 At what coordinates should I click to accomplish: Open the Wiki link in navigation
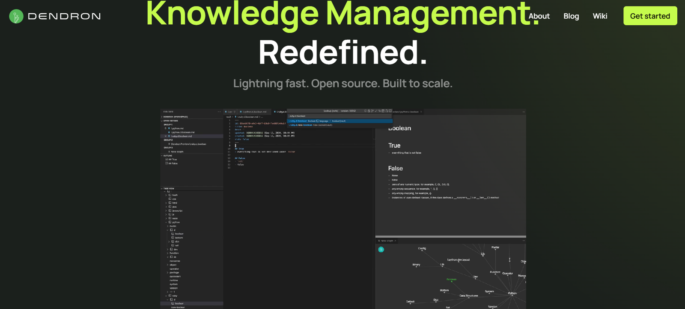600,16
